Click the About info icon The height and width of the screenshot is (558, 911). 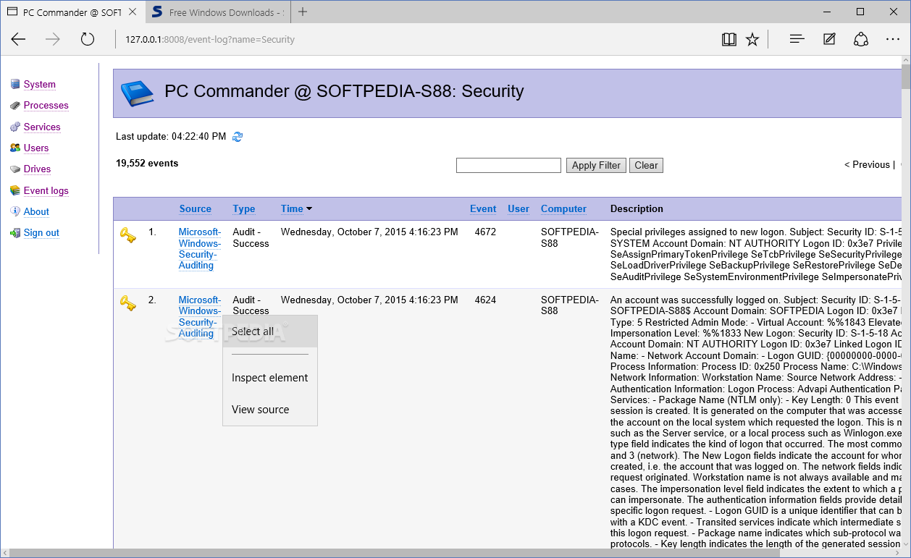(15, 211)
